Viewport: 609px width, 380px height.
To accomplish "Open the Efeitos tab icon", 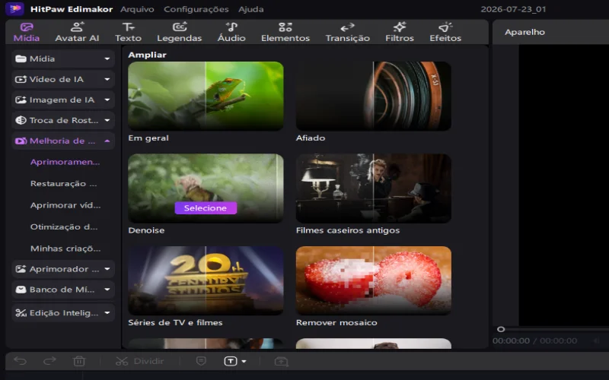I will (x=445, y=27).
